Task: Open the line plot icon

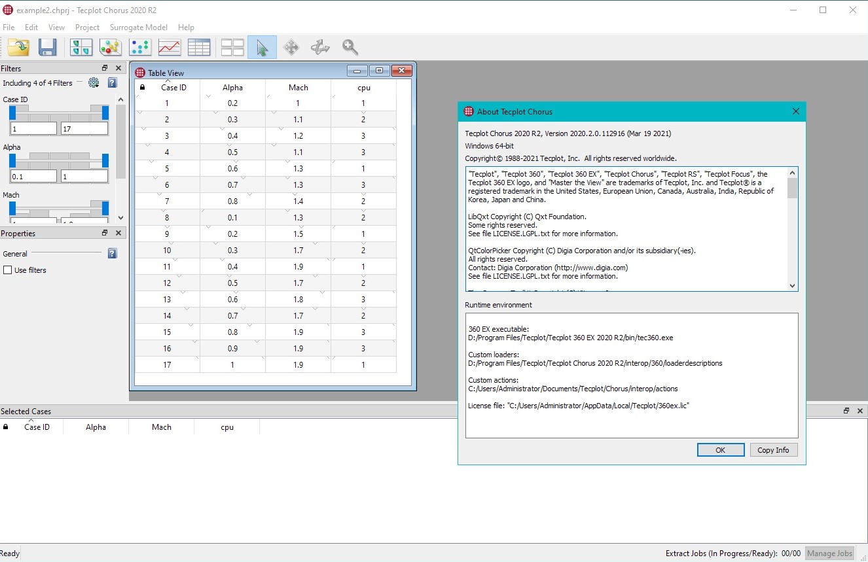Action: (170, 47)
